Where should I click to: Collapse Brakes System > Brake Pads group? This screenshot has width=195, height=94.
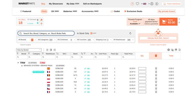(x=22, y=66)
